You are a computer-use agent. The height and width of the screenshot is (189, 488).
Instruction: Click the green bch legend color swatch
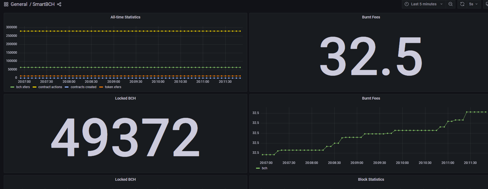pos(258,168)
